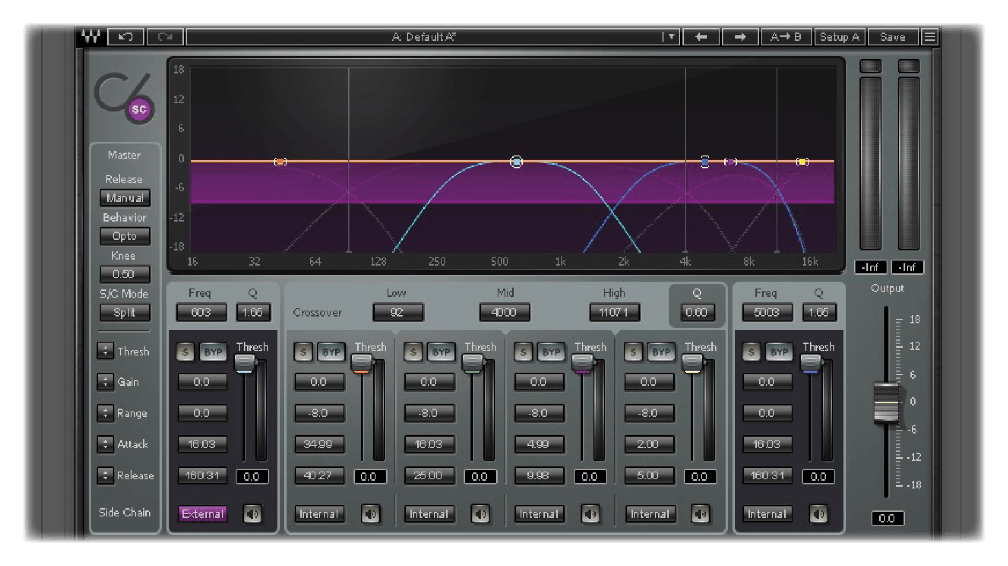The width and height of the screenshot is (1008, 566).
Task: Solo the third crossover band
Action: pyautogui.click(x=523, y=352)
